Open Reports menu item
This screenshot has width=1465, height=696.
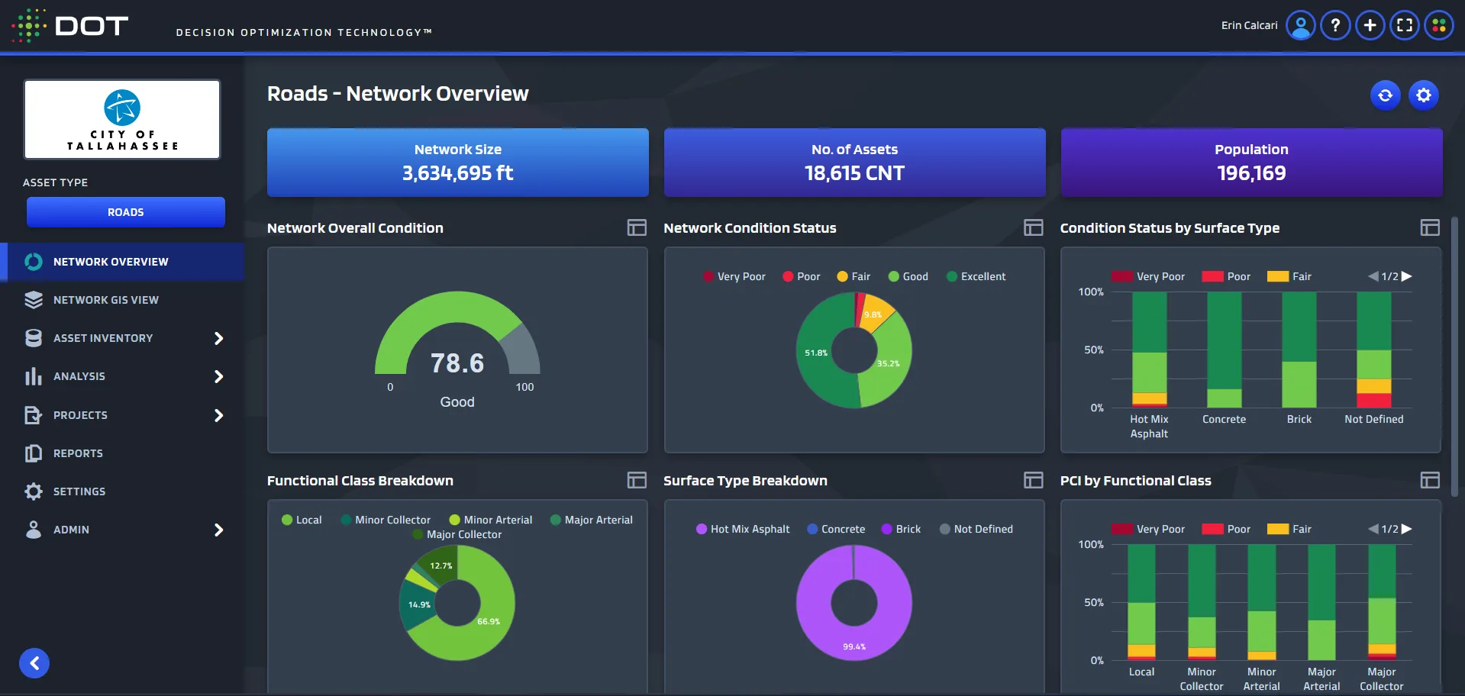click(x=122, y=453)
